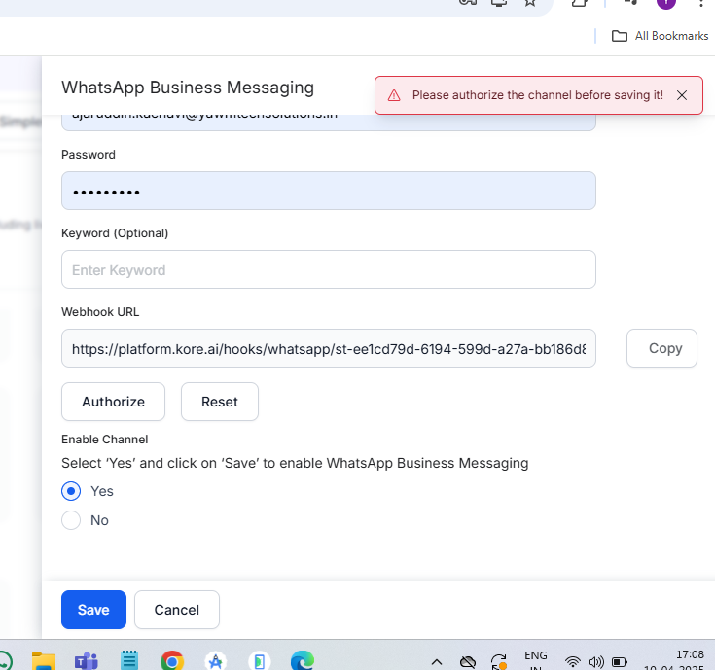Open Google Chrome from the taskbar
The image size is (715, 670).
click(172, 661)
